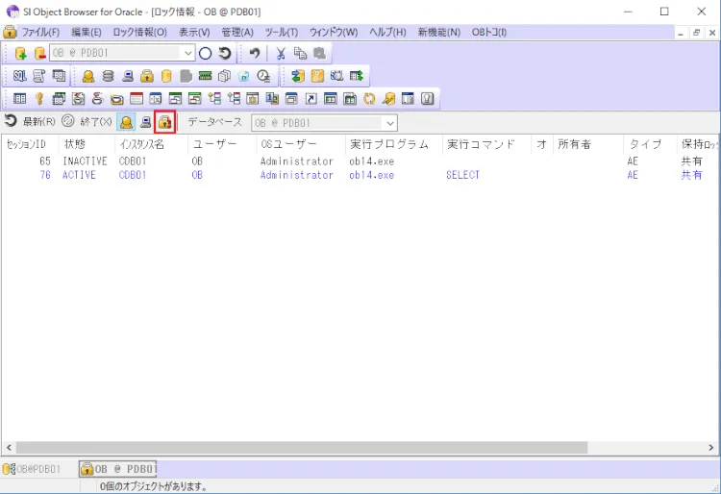Viewport: 721px width, 494px height.
Task: Click the copy icon beside the scissors
Action: click(300, 53)
